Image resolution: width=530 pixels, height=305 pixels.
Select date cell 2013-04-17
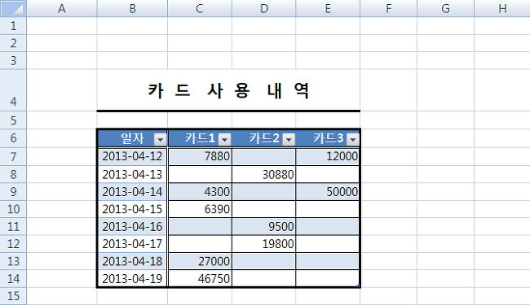[x=132, y=244]
